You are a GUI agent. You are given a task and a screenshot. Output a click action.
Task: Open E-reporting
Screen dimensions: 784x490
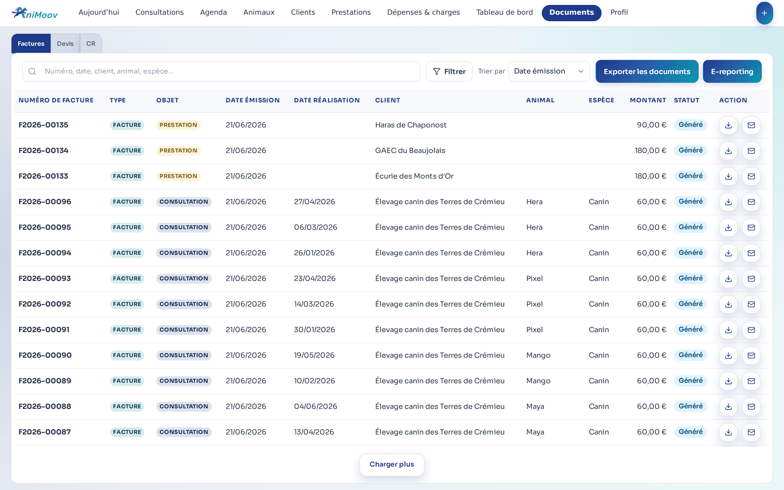(x=732, y=71)
